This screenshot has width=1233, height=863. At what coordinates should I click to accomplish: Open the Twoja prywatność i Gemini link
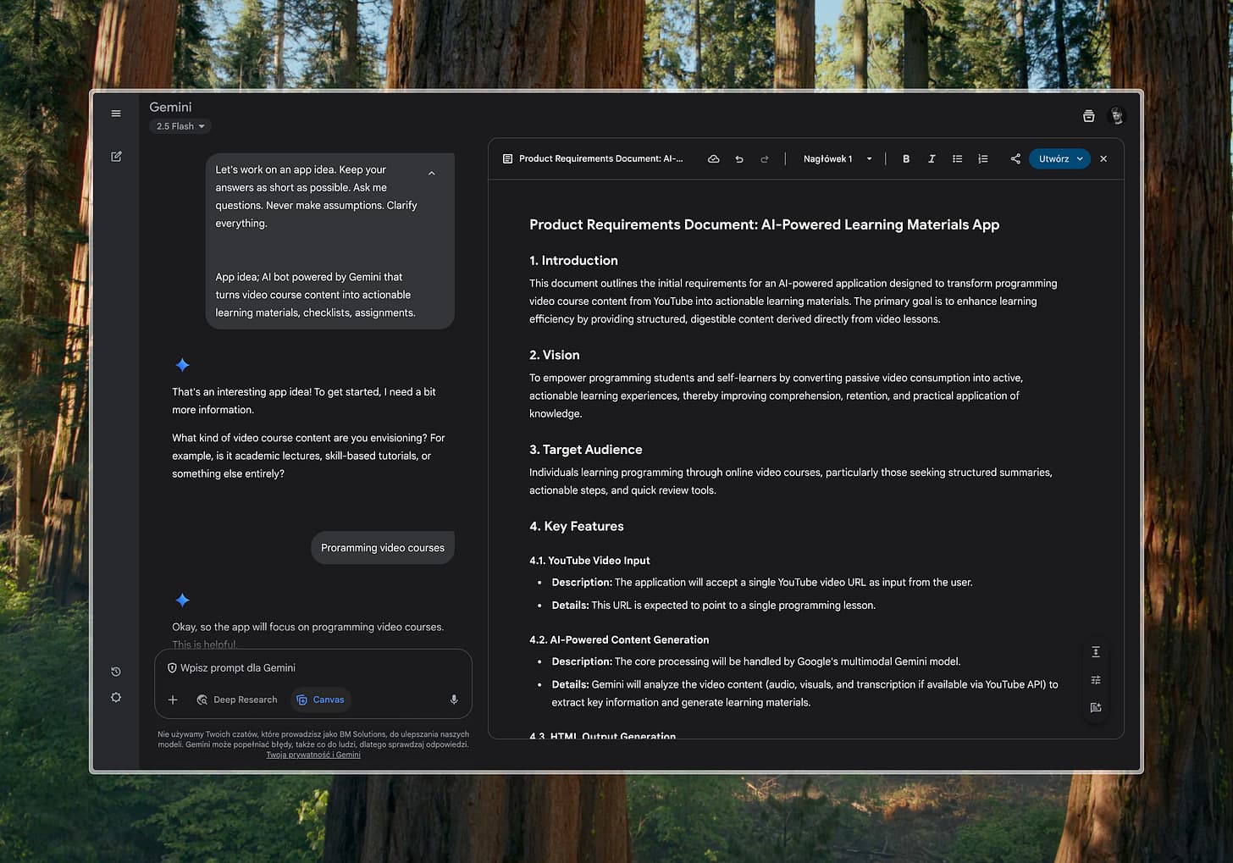313,754
